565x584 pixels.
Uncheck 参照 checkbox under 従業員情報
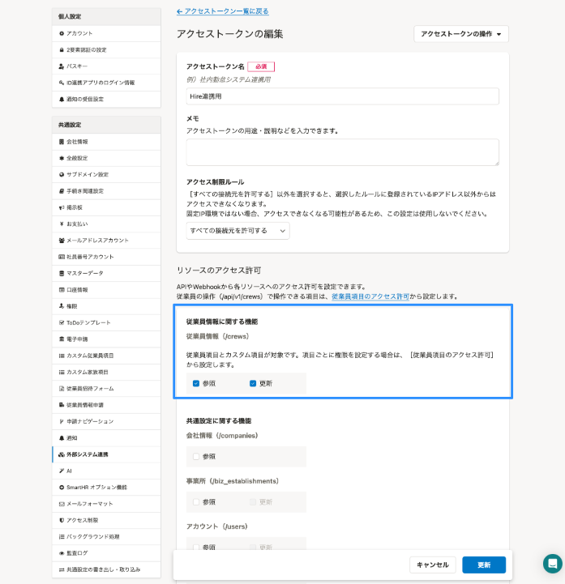[x=196, y=383]
